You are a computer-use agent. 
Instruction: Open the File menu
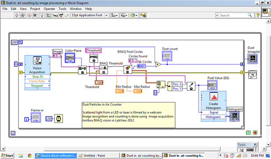[x=5, y=9]
